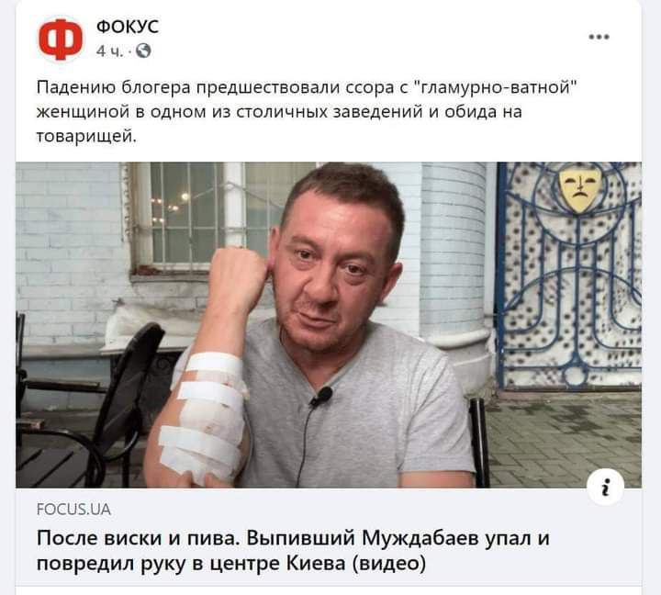Screen dimensions: 661x595
Task: Click the FOCUS.UA domain label
Action: point(73,510)
